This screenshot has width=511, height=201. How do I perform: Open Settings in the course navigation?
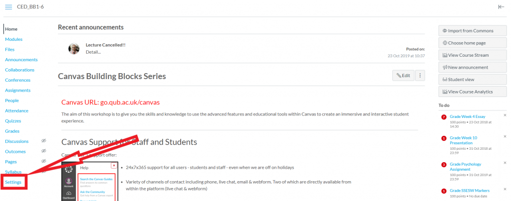(x=13, y=182)
